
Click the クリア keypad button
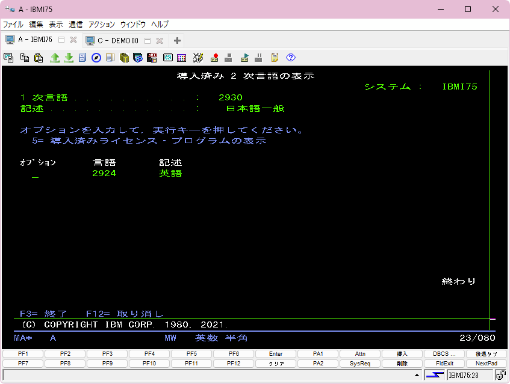(x=276, y=363)
